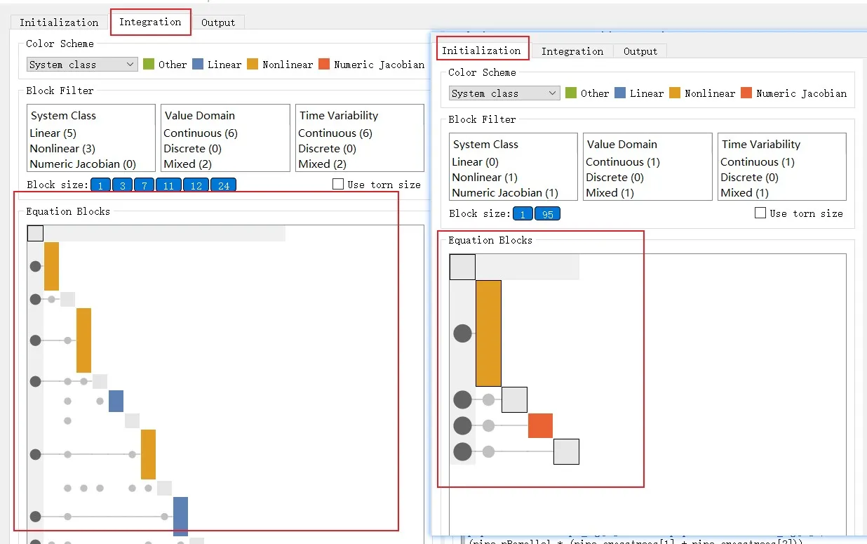Click block size 95 filter badge
This screenshot has width=867, height=544.
coord(547,214)
